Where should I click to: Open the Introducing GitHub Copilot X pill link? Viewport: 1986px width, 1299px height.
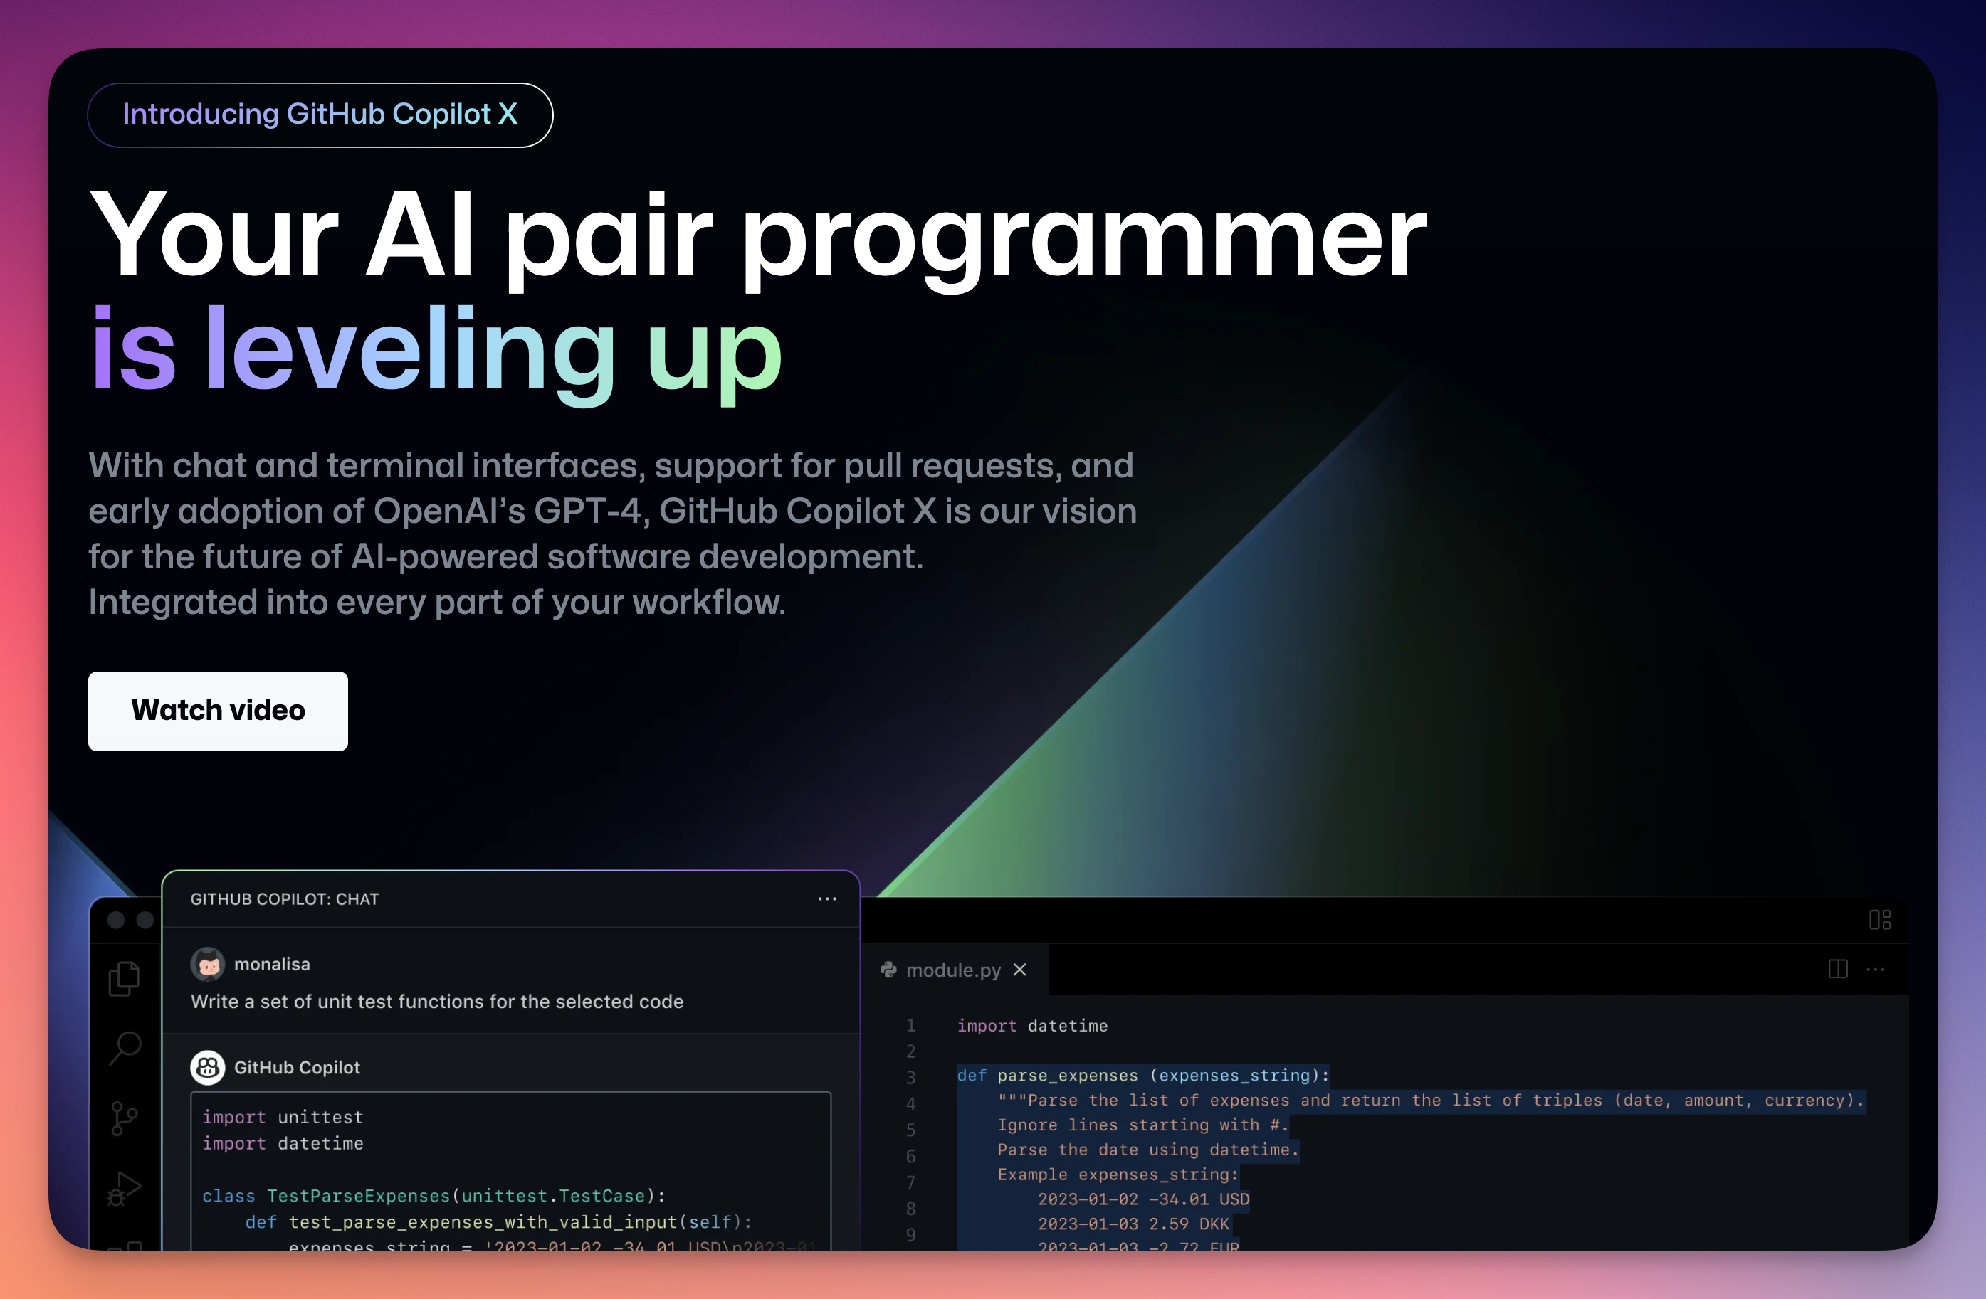click(320, 115)
